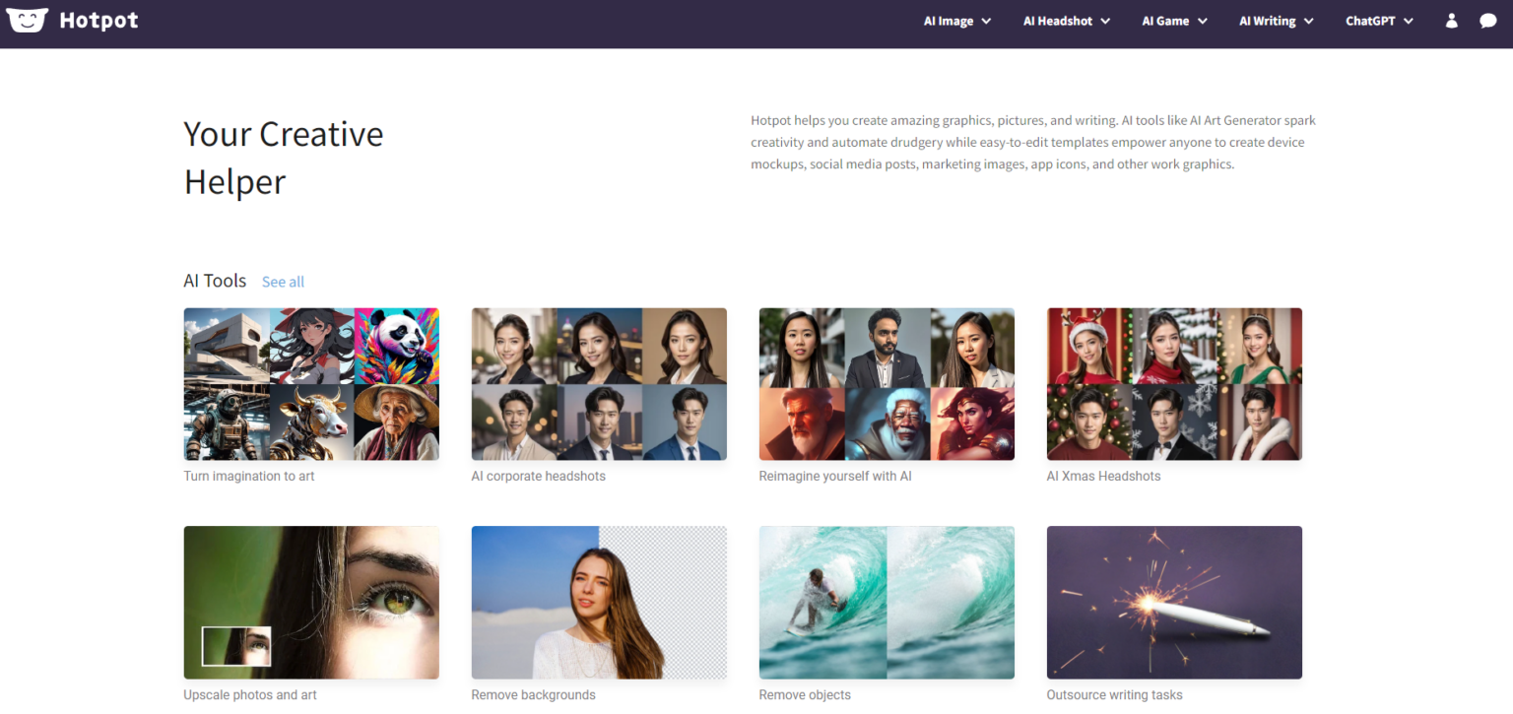
Task: Open the 'AI Xmas Headshots' tool
Action: click(1174, 384)
